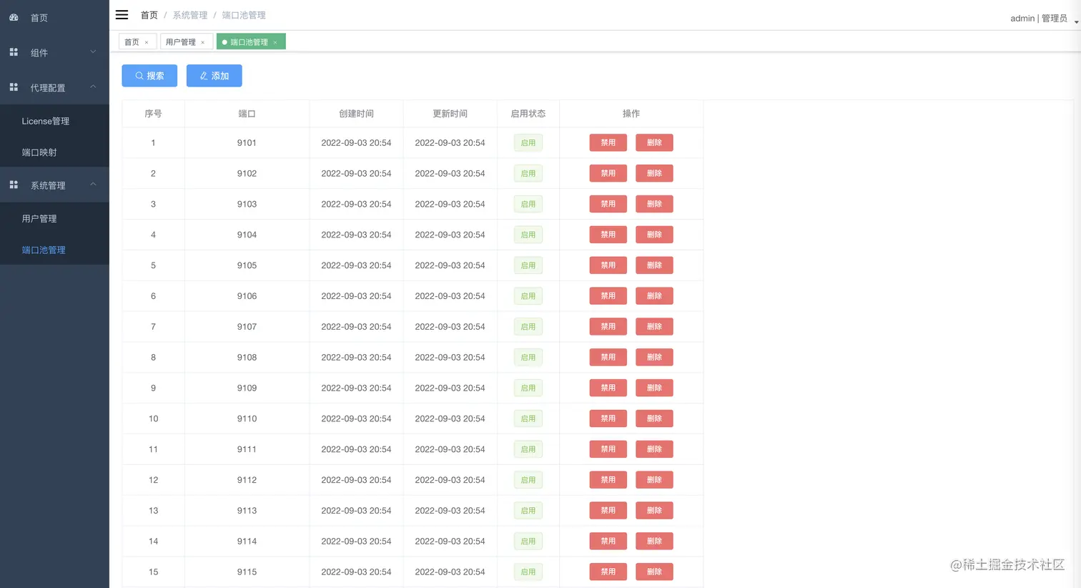Click the 操作 column header
Image resolution: width=1081 pixels, height=588 pixels.
click(631, 114)
